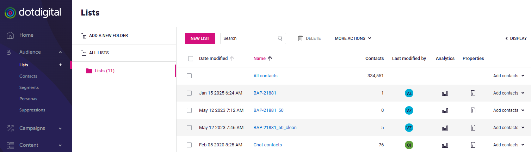The width and height of the screenshot is (531, 152).
Task: Click the add a new folder icon
Action: 84,36
